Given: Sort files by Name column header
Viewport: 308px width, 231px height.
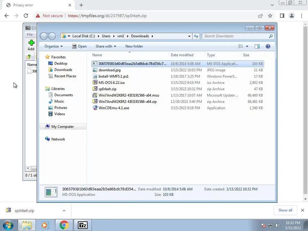Looking at the screenshot, I should pyautogui.click(x=130, y=55).
